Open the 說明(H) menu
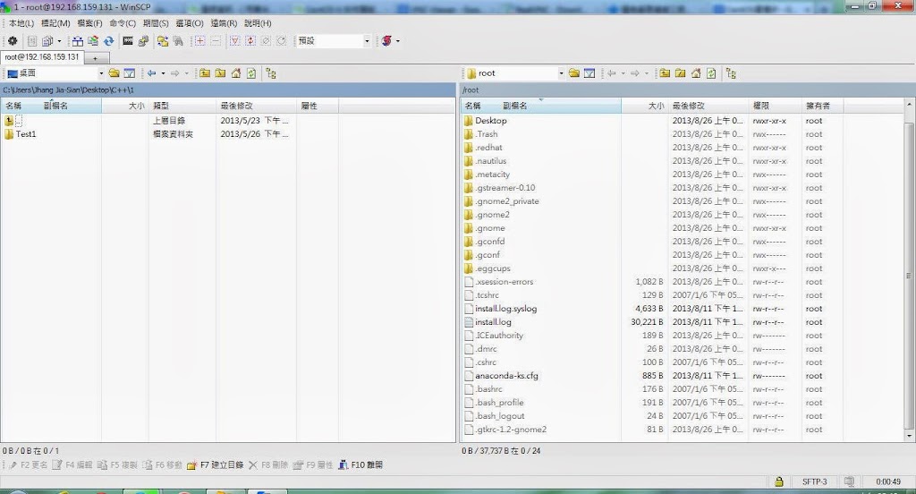Viewport: 916px width, 494px height. [258, 23]
